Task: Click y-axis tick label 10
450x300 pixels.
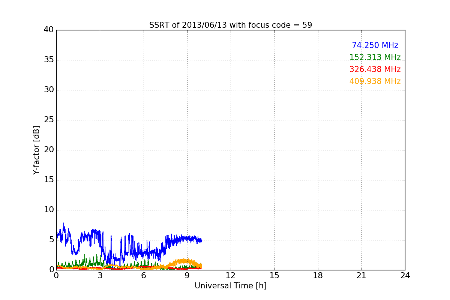Action: coord(49,210)
